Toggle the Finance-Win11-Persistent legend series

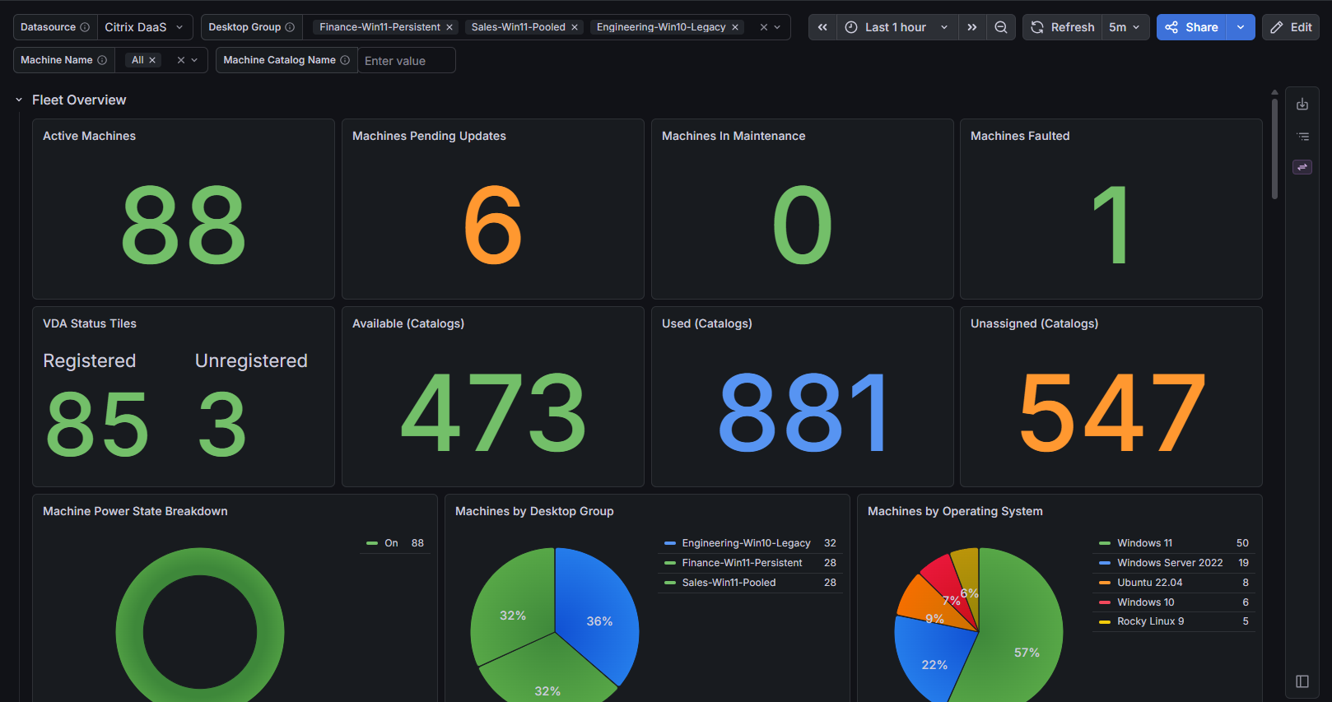pos(742,563)
